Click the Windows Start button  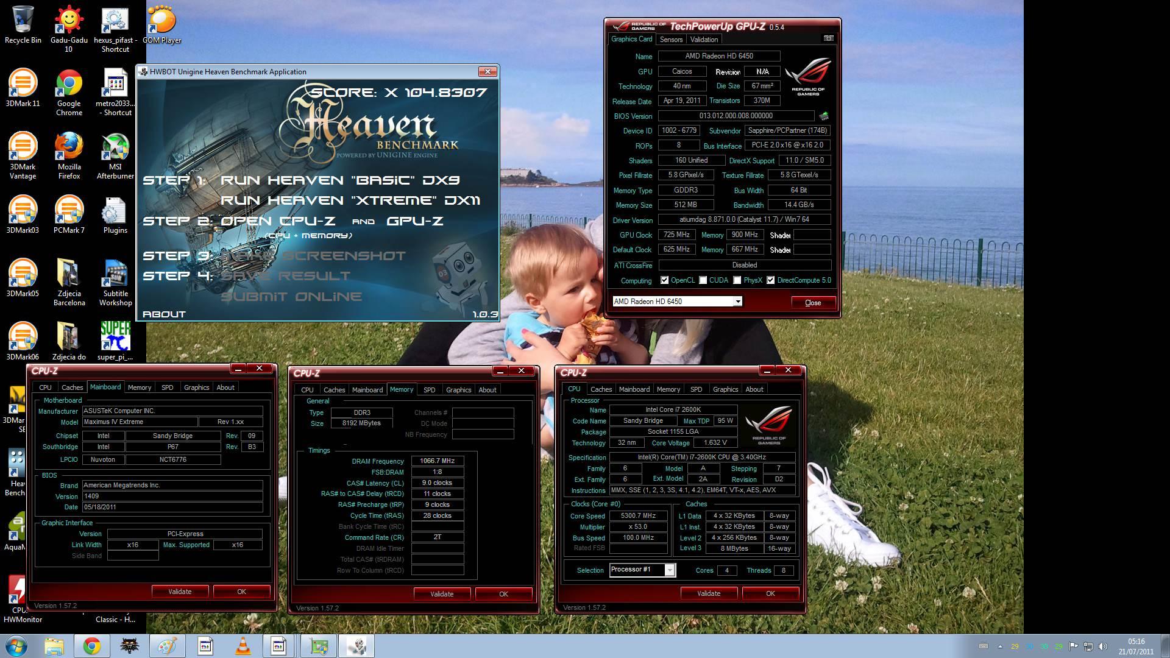[16, 646]
